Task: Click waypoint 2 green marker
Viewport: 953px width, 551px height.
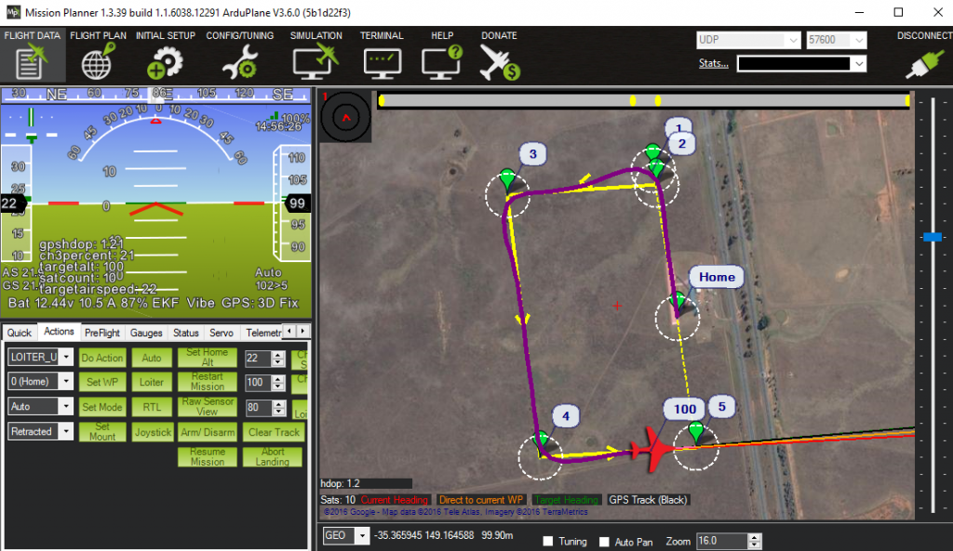Action: pos(656,167)
